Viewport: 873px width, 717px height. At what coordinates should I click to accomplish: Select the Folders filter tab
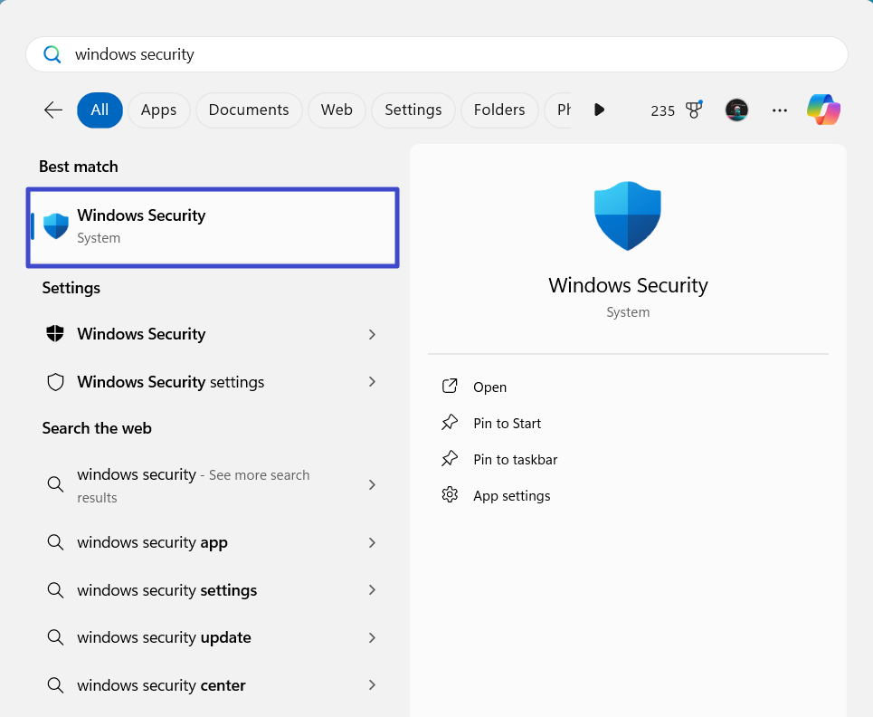499,110
